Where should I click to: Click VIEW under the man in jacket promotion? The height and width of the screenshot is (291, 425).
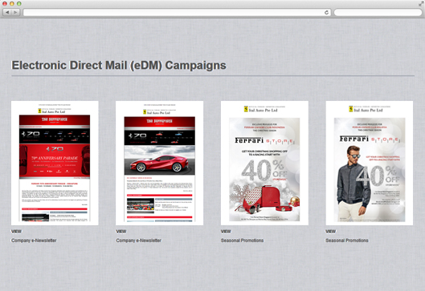[x=331, y=232]
